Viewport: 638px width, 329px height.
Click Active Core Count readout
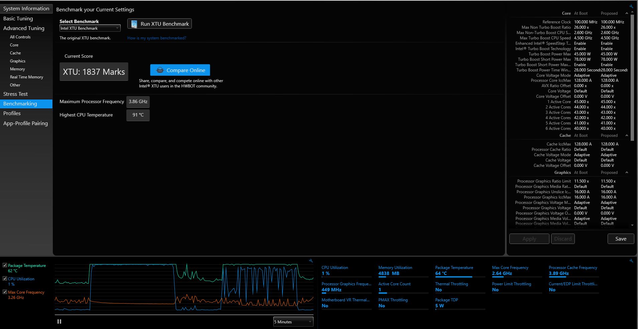403,287
